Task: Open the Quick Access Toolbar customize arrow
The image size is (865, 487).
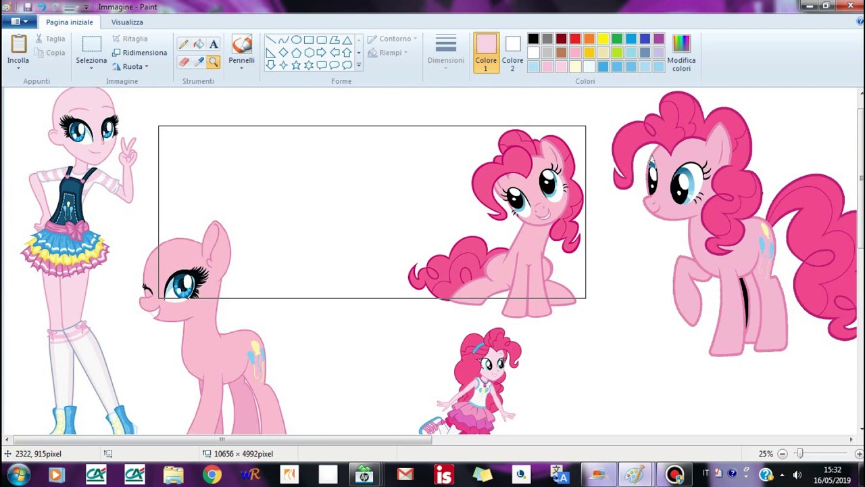Action: [86, 7]
